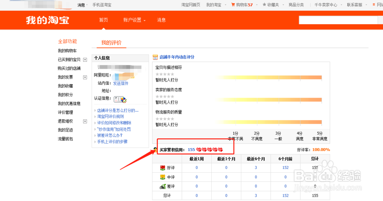Viewport: 383px width, 201px height.
Task: Open 被差评怎么办? link
Action: 110,135
